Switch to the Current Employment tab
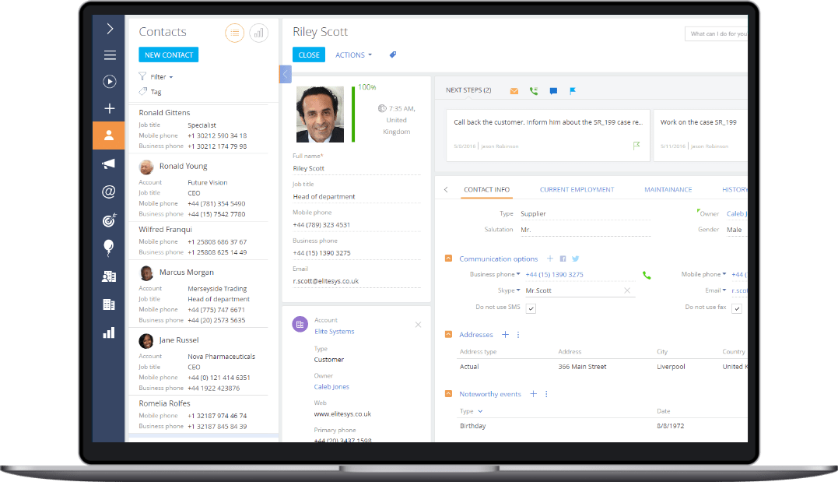838x482 pixels. (x=577, y=189)
